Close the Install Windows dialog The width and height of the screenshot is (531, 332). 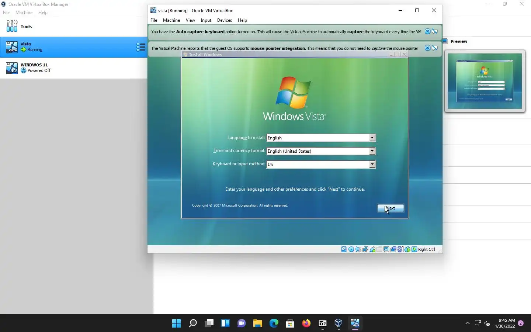coord(404,55)
